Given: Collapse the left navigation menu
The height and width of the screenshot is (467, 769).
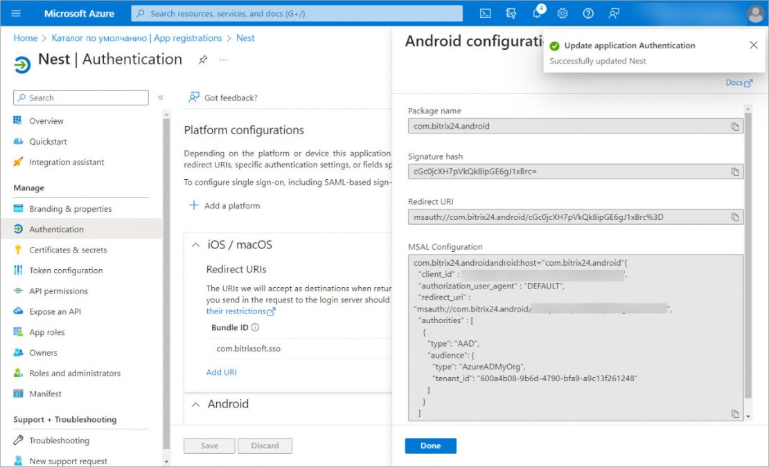Looking at the screenshot, I should [x=160, y=98].
